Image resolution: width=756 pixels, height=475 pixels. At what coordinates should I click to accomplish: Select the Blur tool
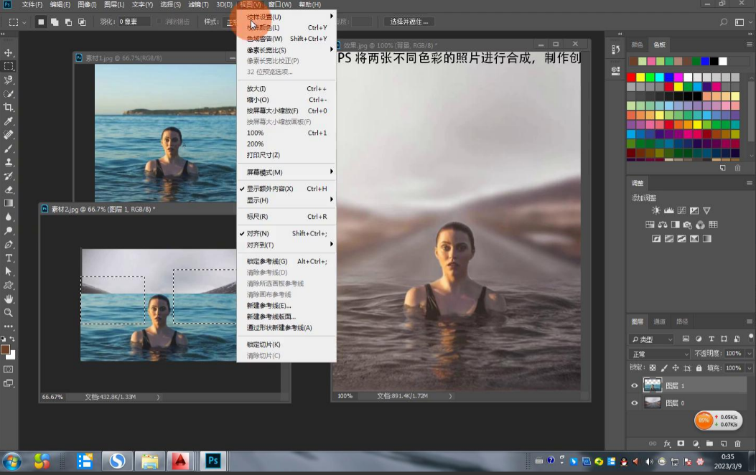point(9,217)
